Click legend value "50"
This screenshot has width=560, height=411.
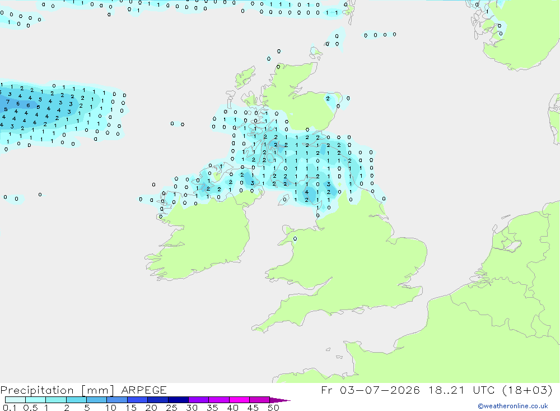273,408
